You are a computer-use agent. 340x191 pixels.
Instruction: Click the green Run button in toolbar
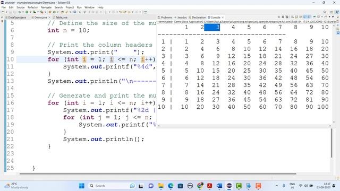27,12
